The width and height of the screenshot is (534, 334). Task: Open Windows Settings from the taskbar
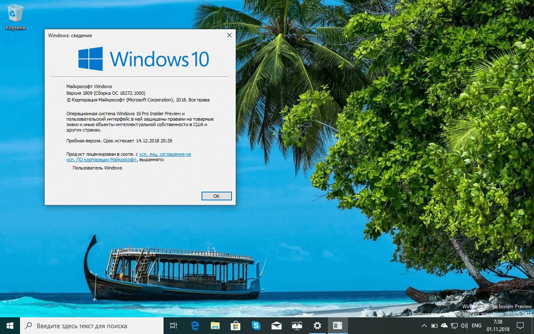317,325
